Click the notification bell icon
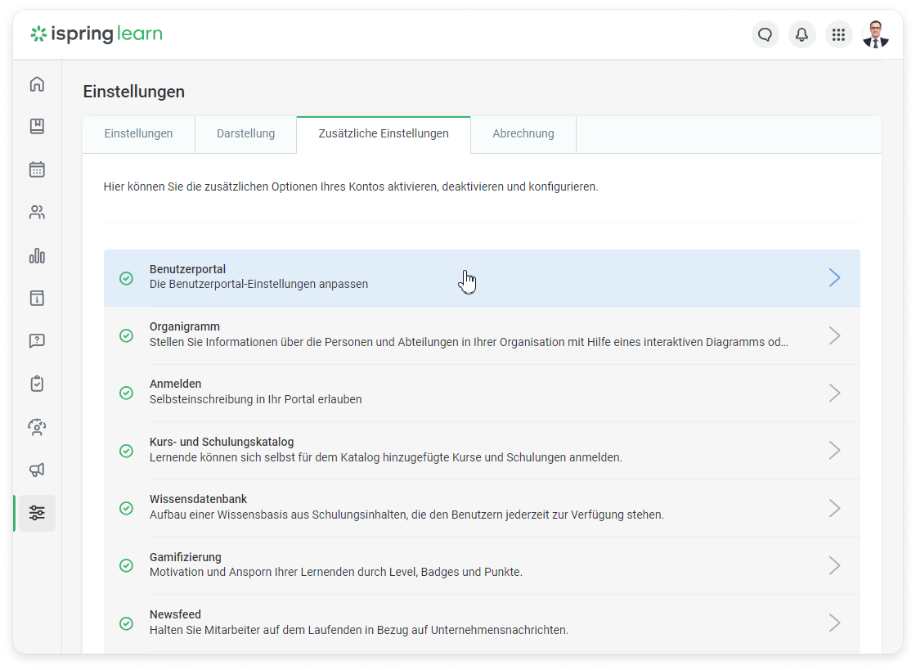This screenshot has width=916, height=670. click(x=801, y=34)
